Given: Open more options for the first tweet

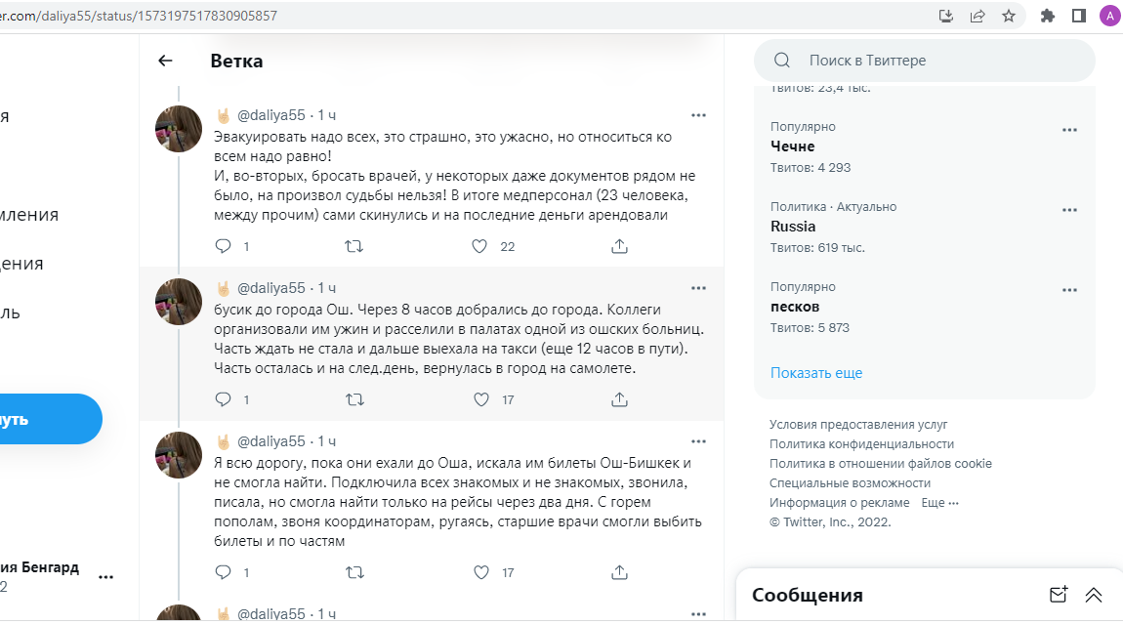Looking at the screenshot, I should pos(698,115).
